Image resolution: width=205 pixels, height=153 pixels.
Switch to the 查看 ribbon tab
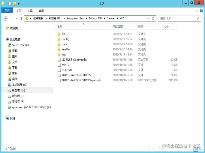pyautogui.click(x=41, y=11)
